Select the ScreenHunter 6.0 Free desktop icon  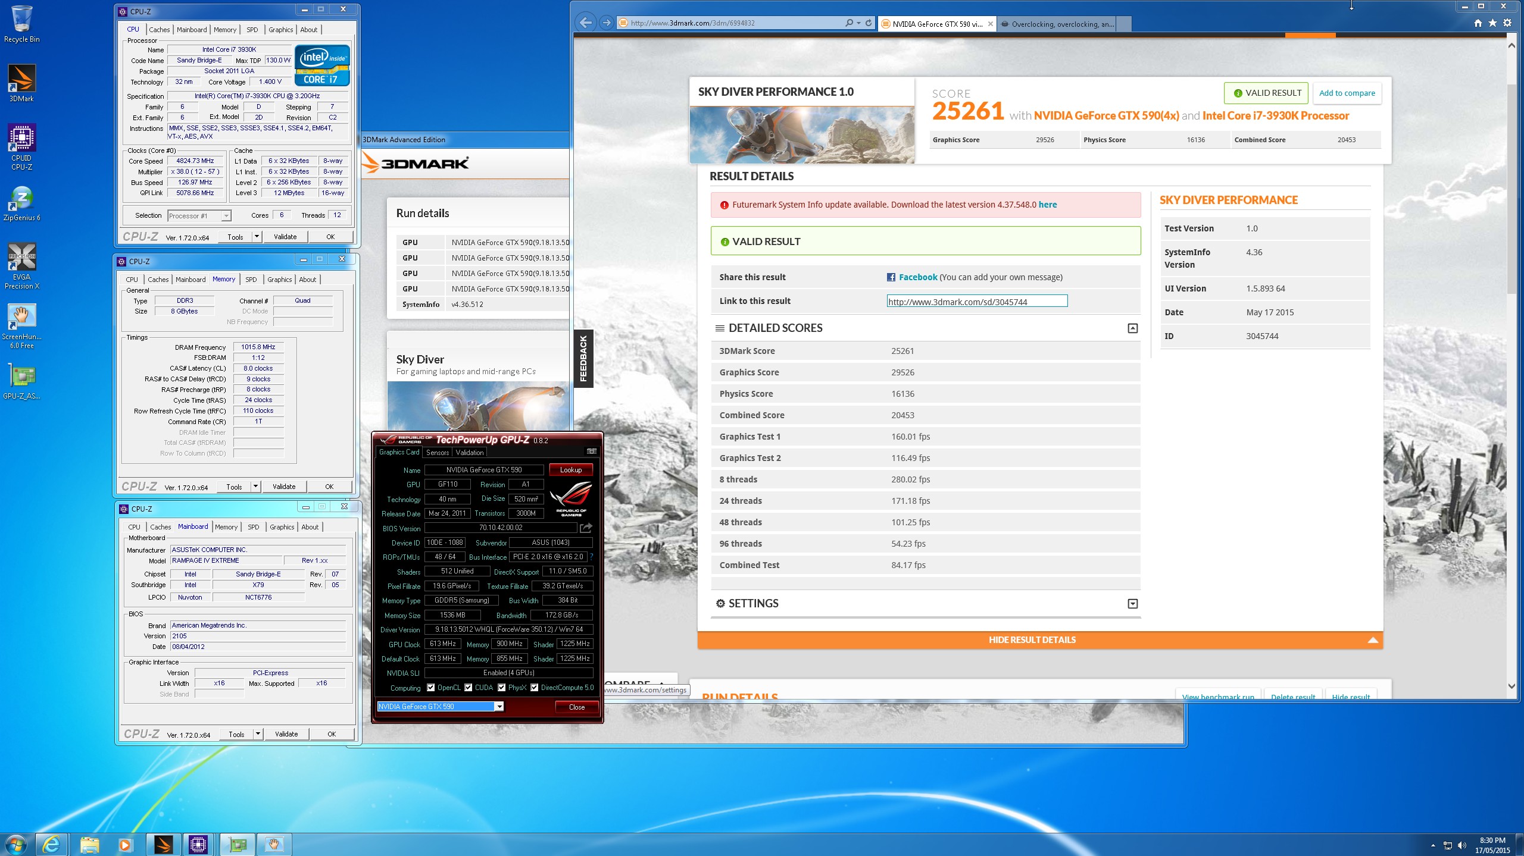(21, 326)
